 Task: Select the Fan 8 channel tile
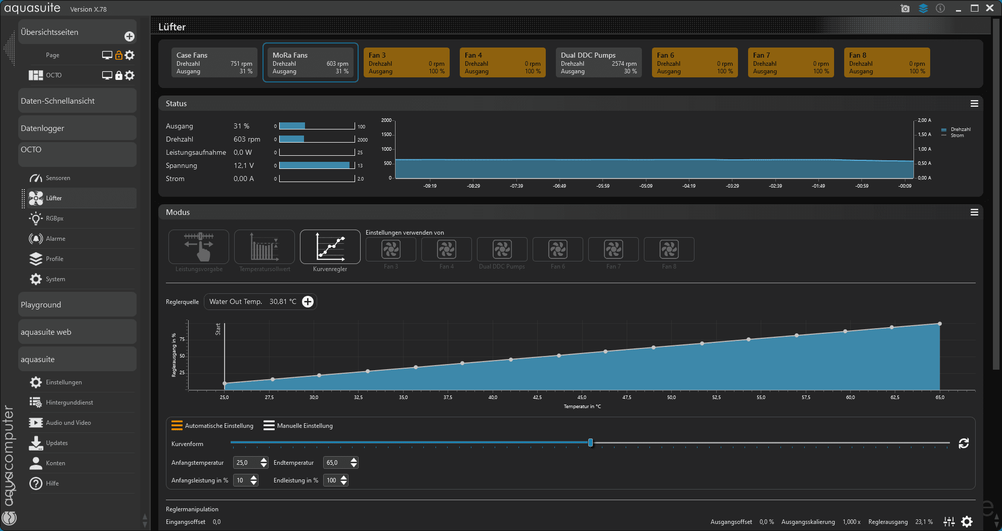tap(887, 63)
